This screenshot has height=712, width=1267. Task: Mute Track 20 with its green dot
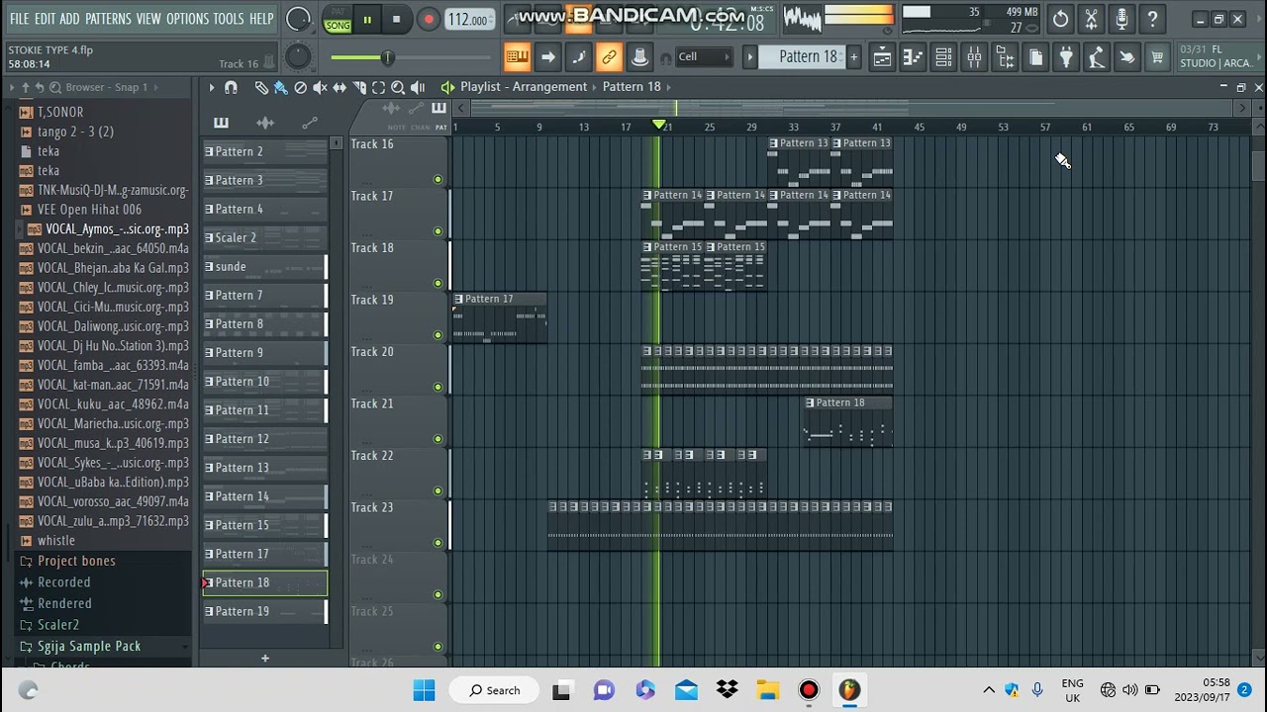click(x=438, y=387)
